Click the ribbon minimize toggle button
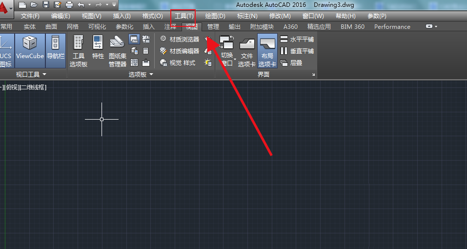Screen dimensions: 467x249 pyautogui.click(x=429, y=26)
